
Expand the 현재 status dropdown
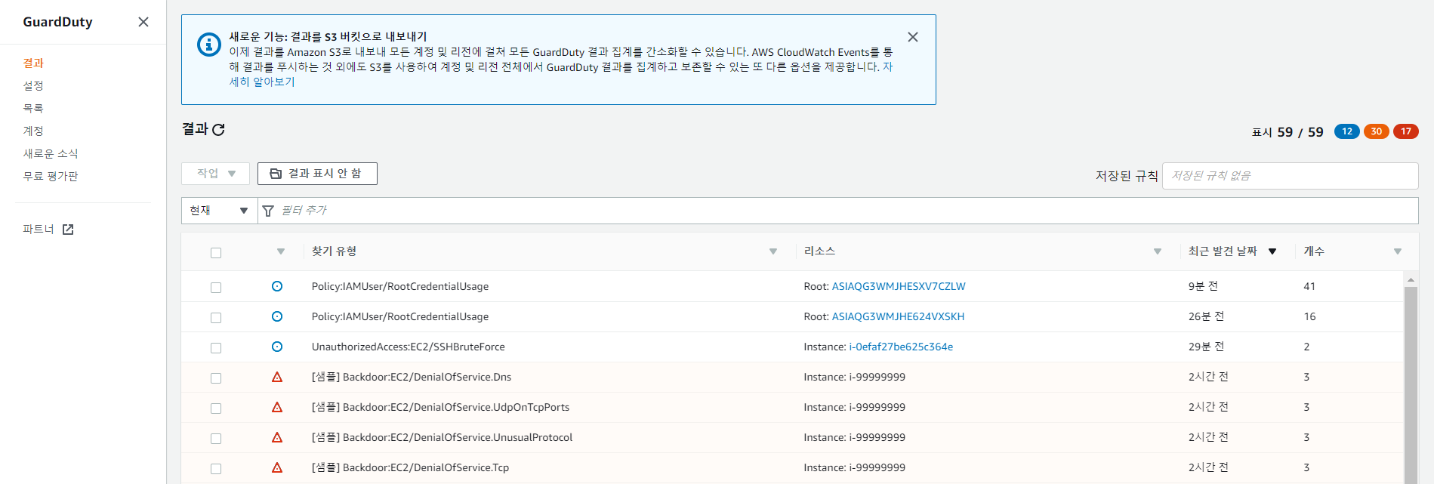219,211
